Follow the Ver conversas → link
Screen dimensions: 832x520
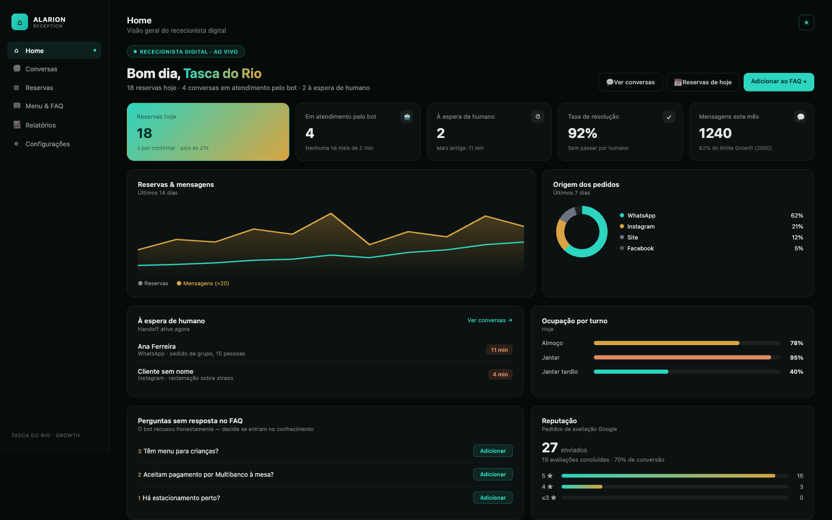coord(490,321)
